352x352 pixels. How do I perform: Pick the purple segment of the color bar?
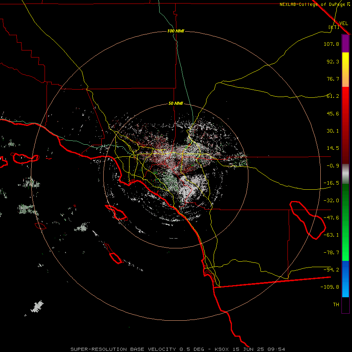(x=345, y=43)
